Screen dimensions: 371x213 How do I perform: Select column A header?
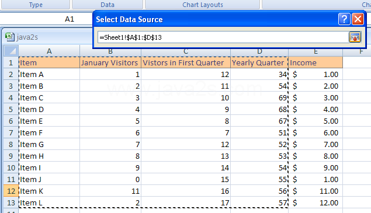click(49, 51)
